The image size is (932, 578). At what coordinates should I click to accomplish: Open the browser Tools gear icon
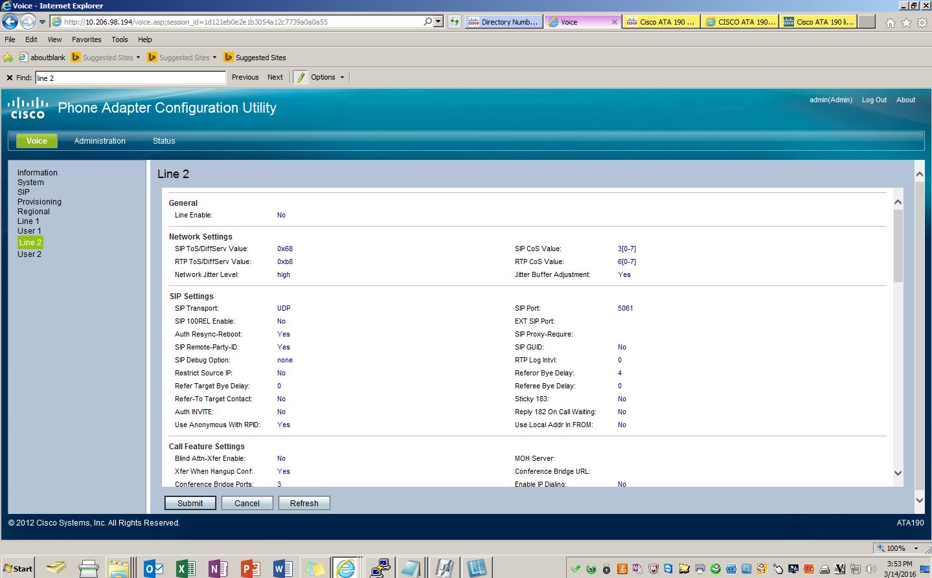[922, 23]
